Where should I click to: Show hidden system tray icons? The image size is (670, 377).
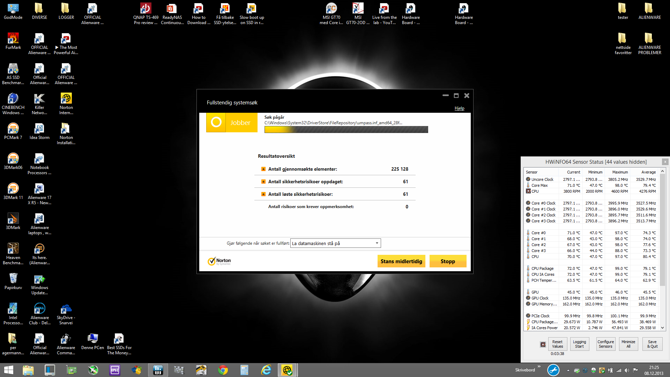pos(568,370)
